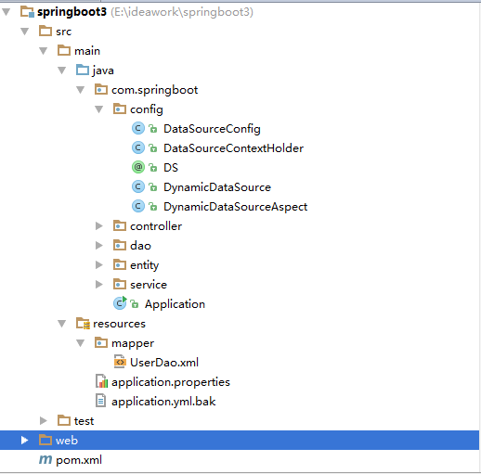
Task: Click the E:\ideawork\springboot3 path text
Action: coord(182,12)
